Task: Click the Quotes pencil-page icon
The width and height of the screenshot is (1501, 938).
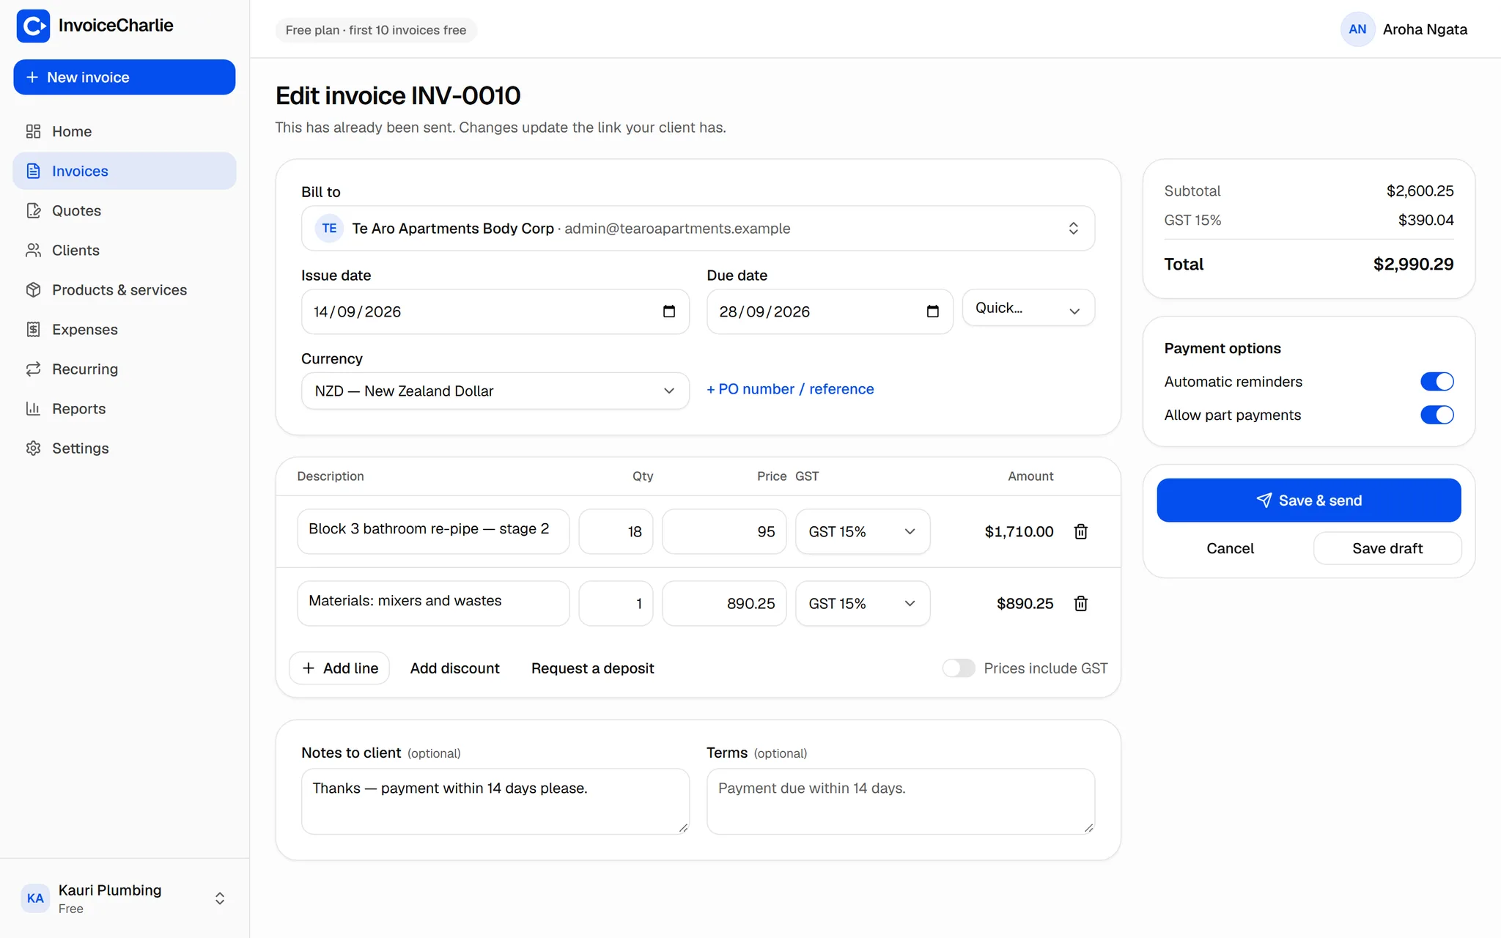Action: [33, 210]
